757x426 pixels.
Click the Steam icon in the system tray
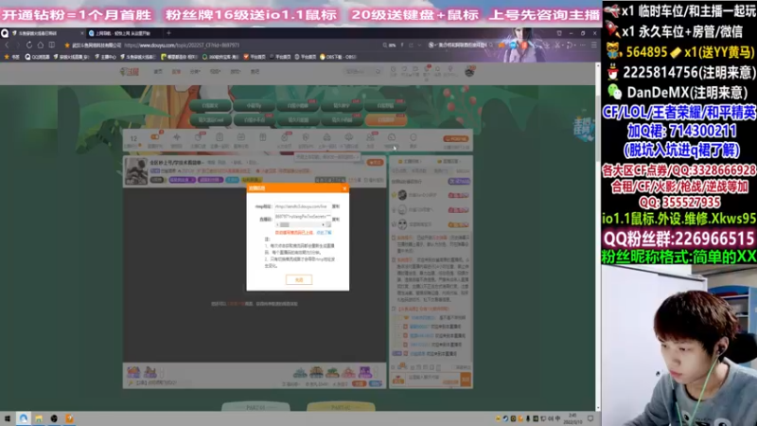505,418
